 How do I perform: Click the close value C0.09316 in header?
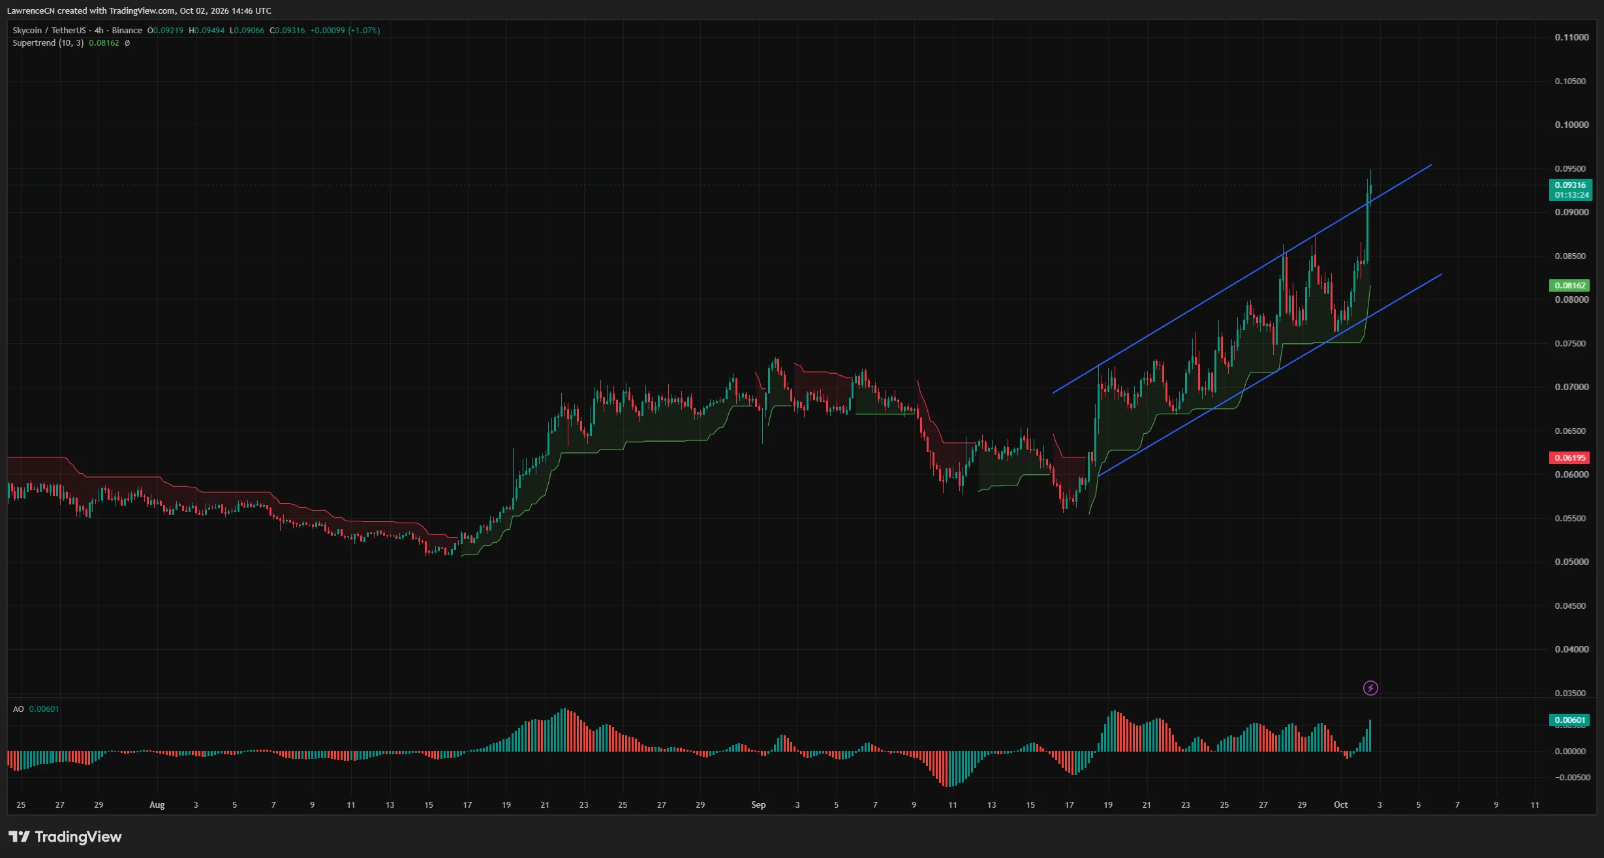(287, 31)
